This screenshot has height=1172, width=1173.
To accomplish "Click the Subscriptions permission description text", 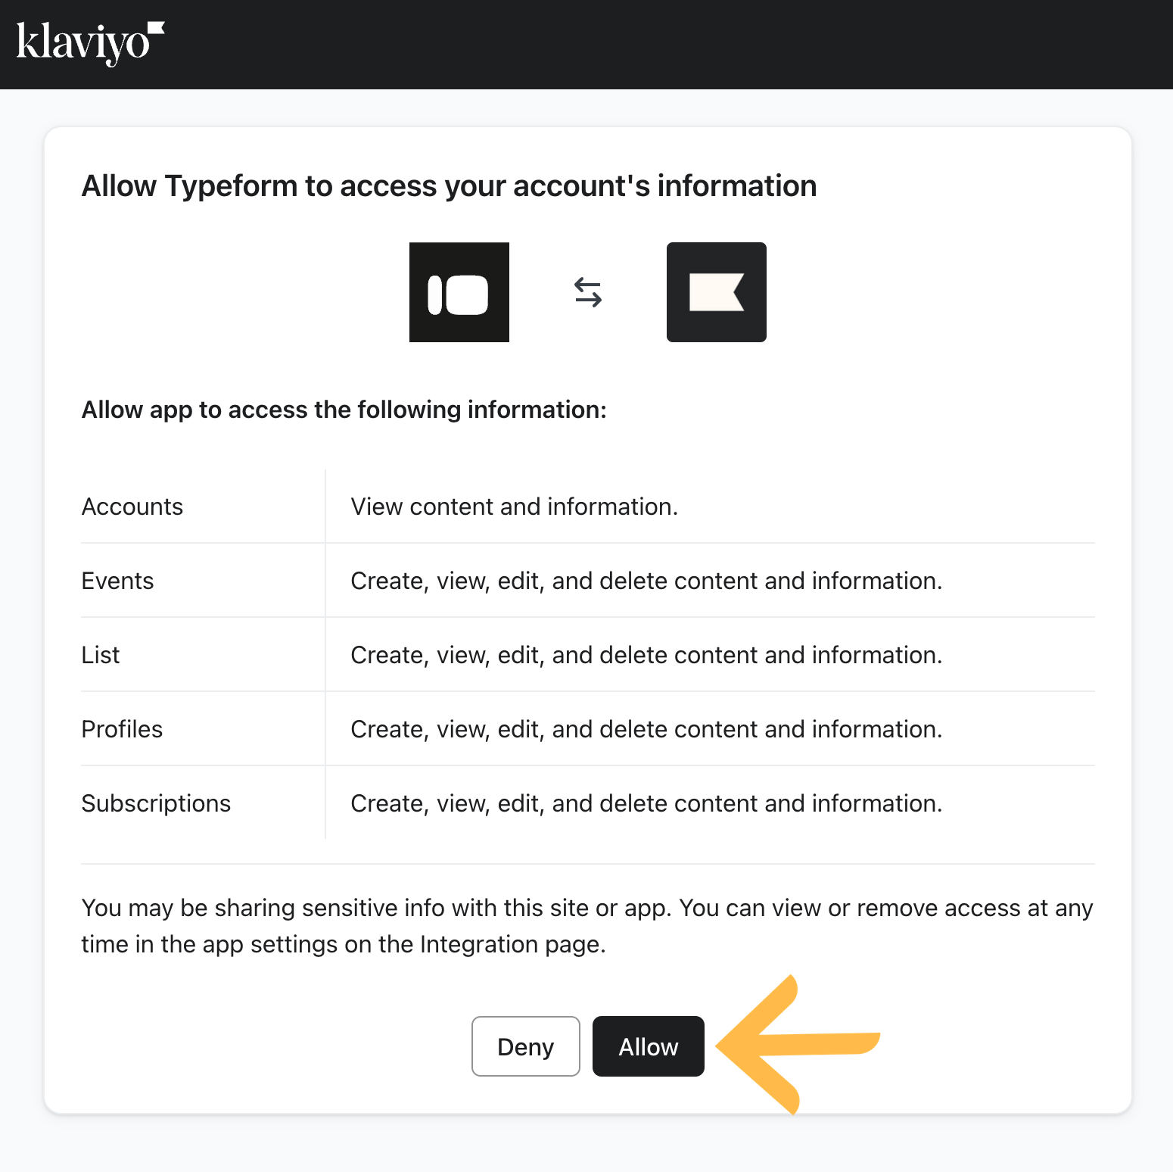I will coord(647,803).
